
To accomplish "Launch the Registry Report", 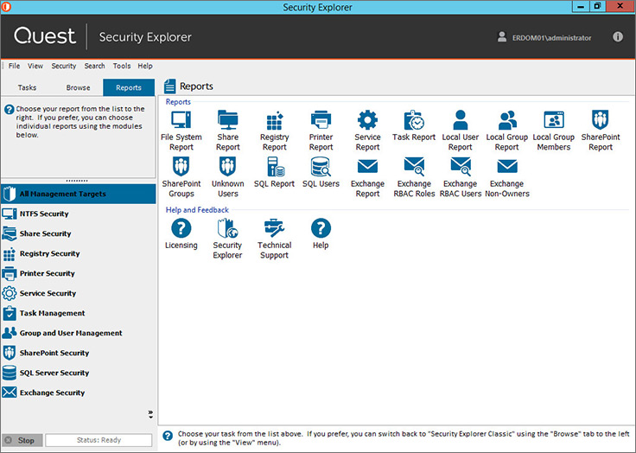I will [275, 131].
